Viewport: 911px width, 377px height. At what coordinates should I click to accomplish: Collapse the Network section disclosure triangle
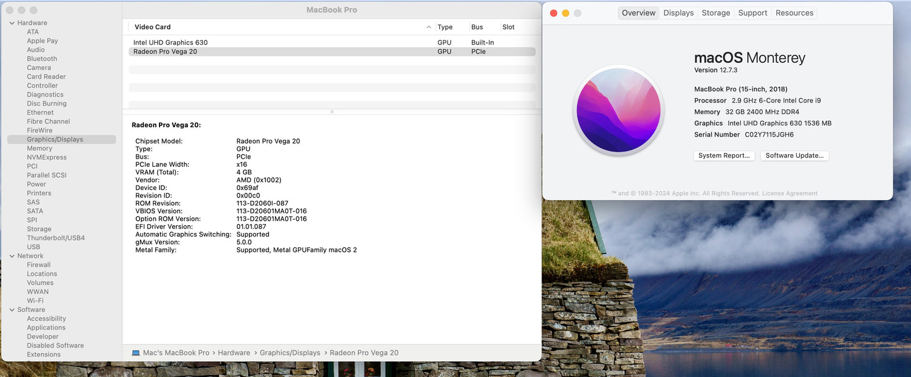pyautogui.click(x=11, y=256)
